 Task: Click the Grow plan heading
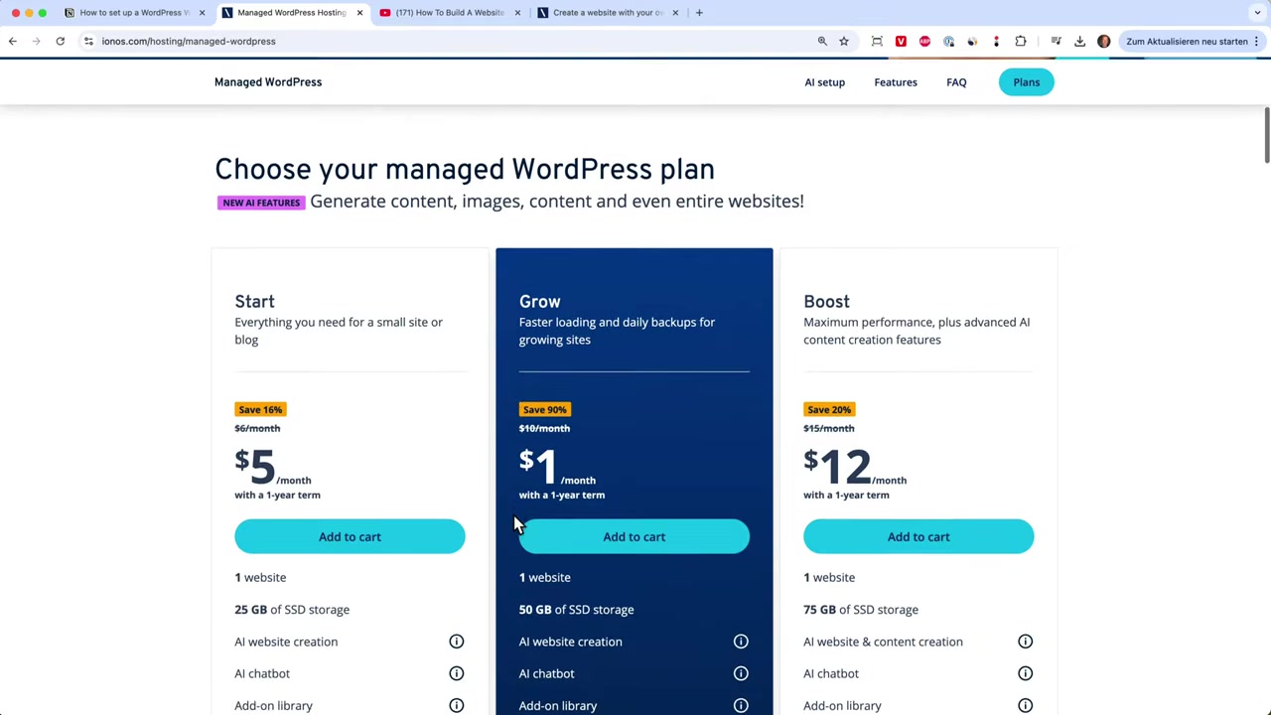(x=539, y=302)
